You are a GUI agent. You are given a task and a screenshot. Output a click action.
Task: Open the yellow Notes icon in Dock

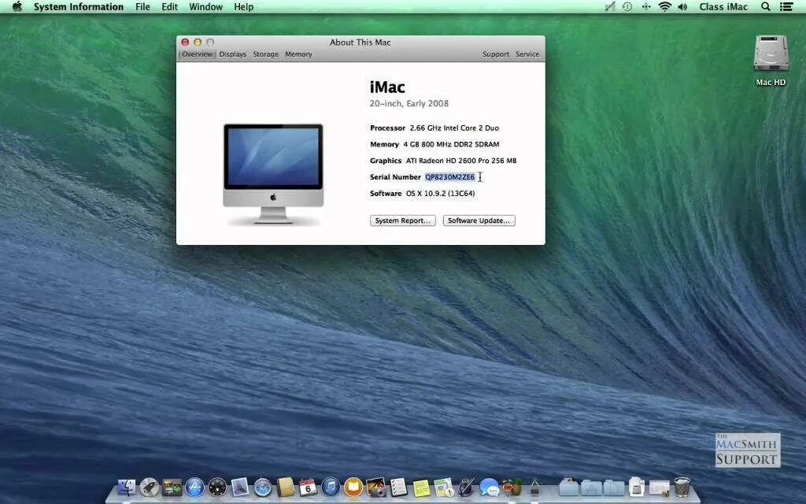[x=422, y=487]
